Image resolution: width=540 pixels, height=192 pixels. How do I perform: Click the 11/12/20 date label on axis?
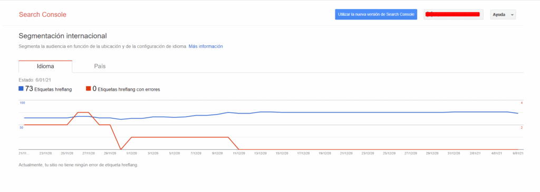click(x=239, y=153)
